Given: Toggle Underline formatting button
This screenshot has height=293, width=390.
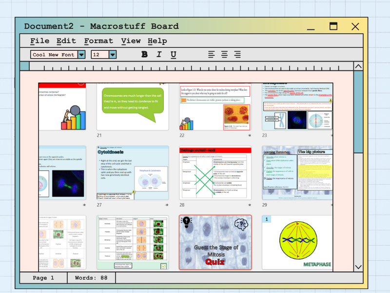Looking at the screenshot, I should [173, 55].
